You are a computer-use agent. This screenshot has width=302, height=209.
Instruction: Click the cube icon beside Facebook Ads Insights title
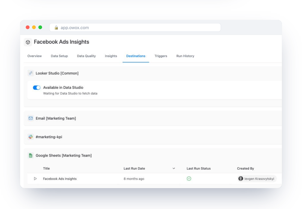pyautogui.click(x=28, y=42)
